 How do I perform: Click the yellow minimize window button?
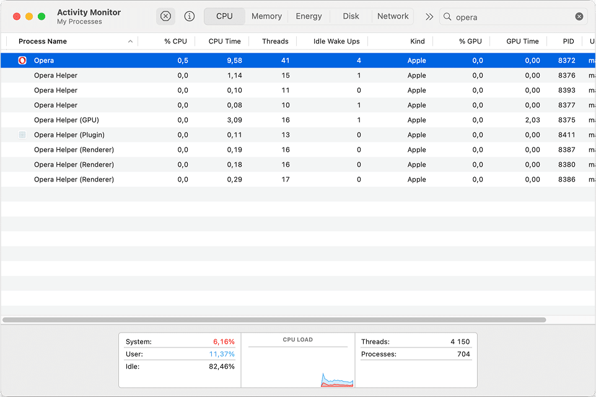pyautogui.click(x=29, y=16)
